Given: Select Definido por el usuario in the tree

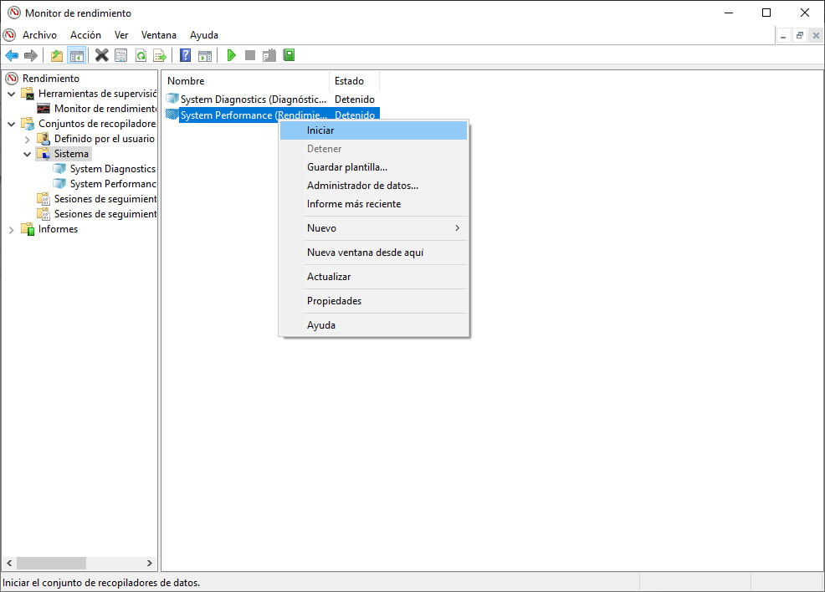Looking at the screenshot, I should 105,139.
